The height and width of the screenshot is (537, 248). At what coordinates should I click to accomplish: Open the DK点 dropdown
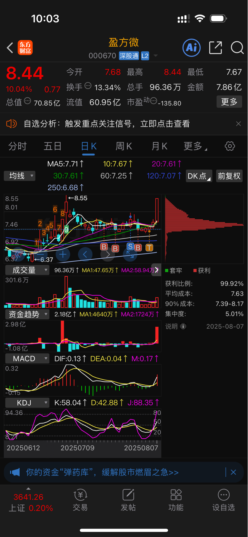pos(199,176)
